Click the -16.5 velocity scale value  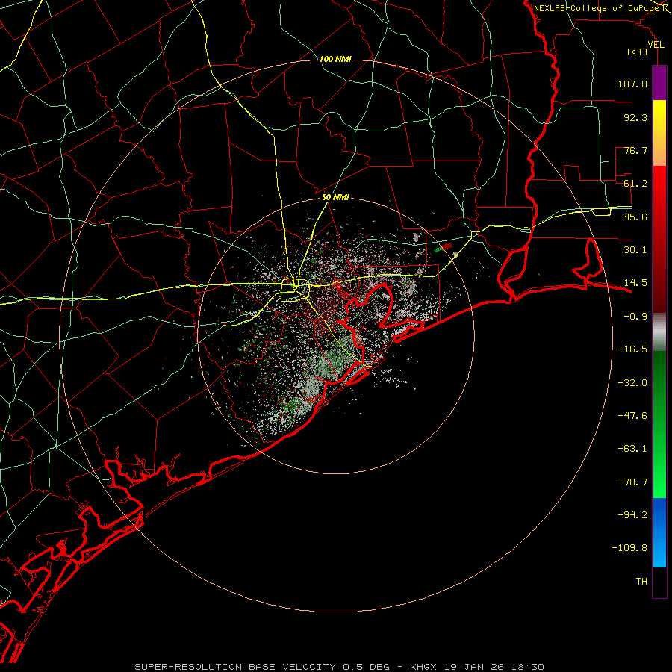632,349
